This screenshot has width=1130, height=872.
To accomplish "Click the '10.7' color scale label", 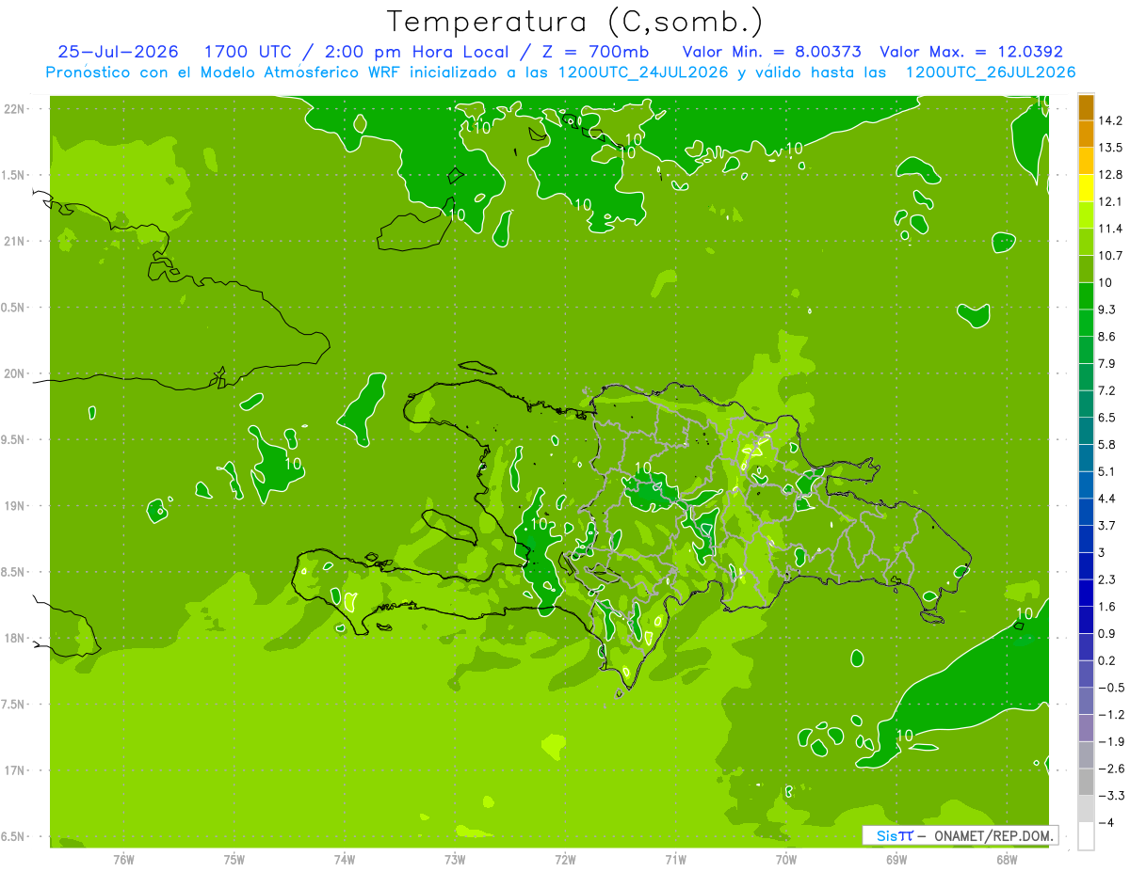I will coord(1110,256).
